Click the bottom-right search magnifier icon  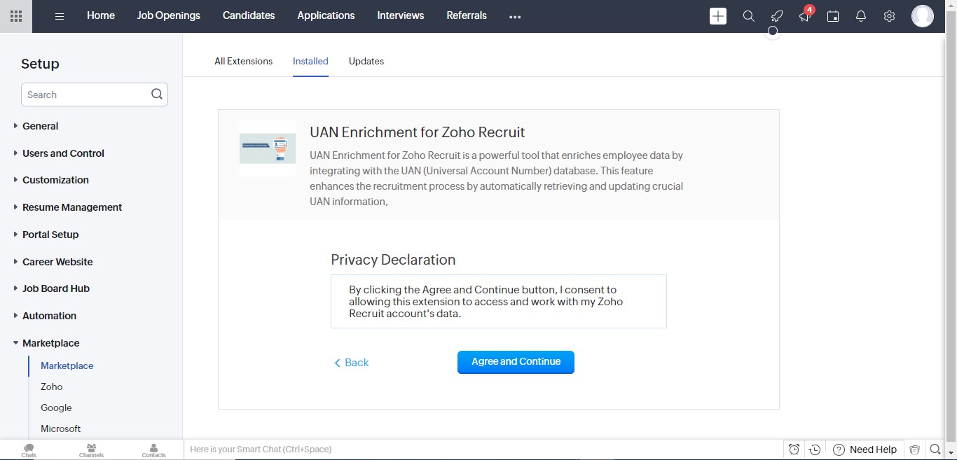tap(935, 449)
